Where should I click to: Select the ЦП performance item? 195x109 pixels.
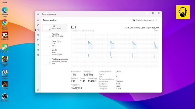pos(55,28)
